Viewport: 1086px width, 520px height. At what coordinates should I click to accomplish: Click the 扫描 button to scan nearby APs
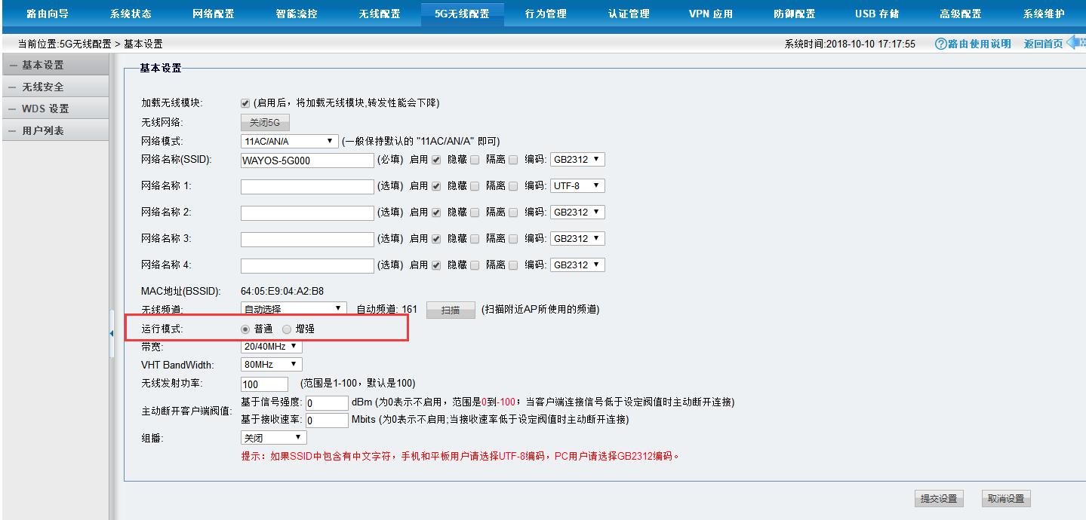pos(450,309)
